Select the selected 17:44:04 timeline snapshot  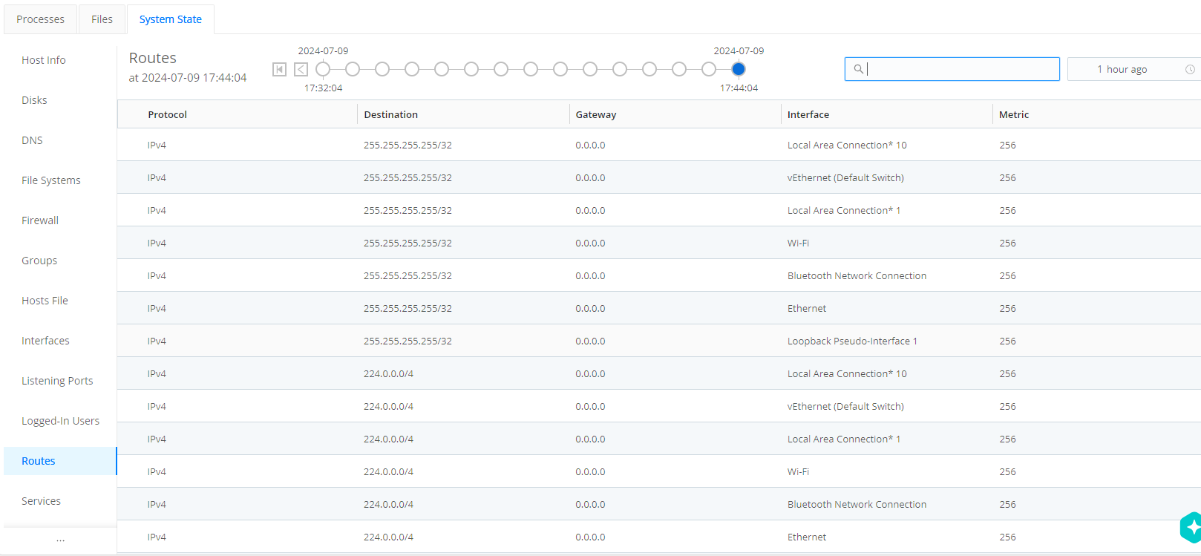pyautogui.click(x=739, y=69)
